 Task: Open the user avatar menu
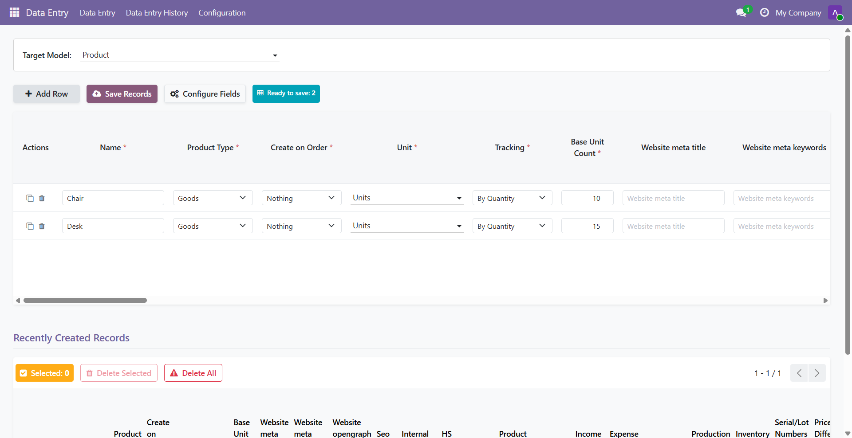(835, 12)
